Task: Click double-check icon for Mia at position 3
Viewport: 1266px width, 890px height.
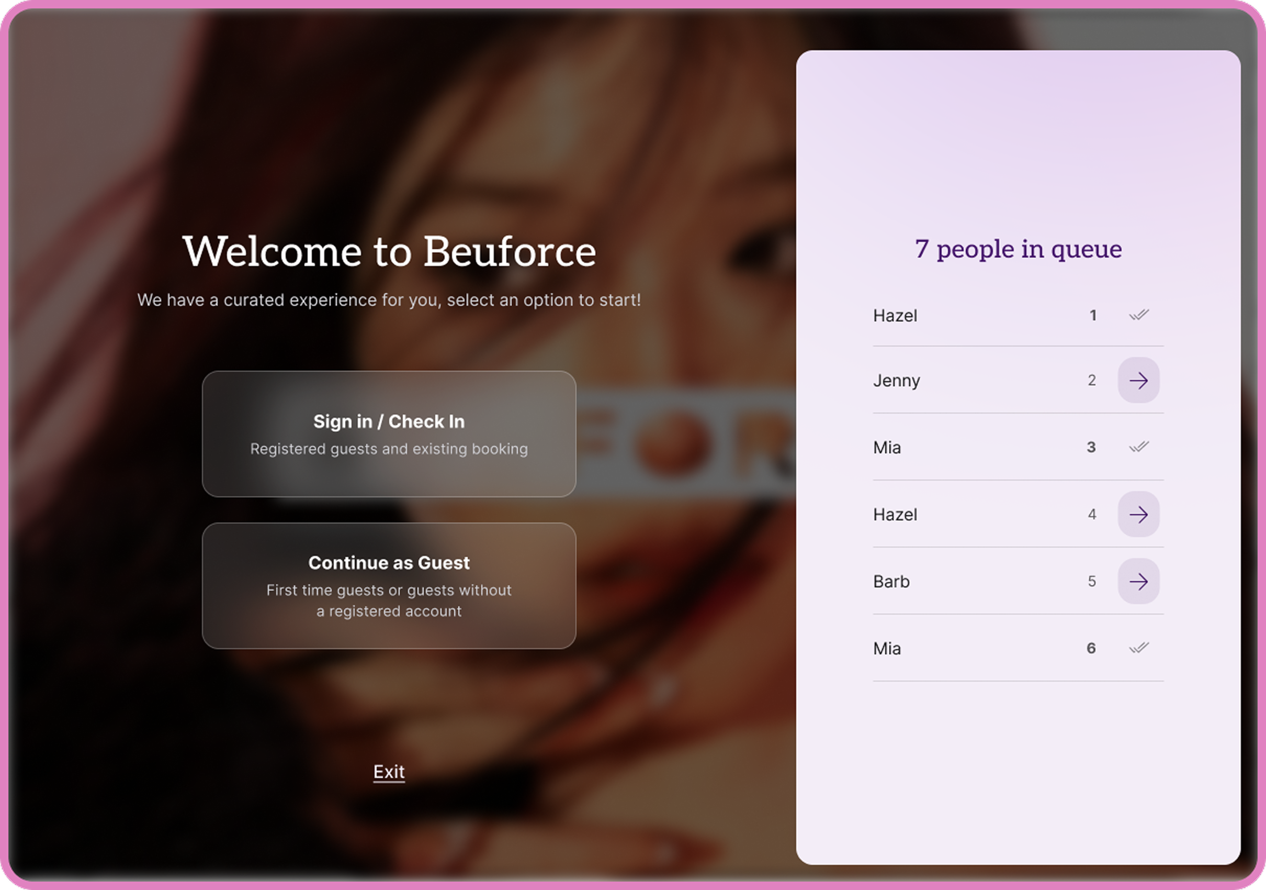Action: point(1139,447)
